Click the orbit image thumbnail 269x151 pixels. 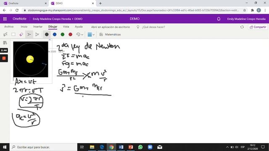click(31, 59)
